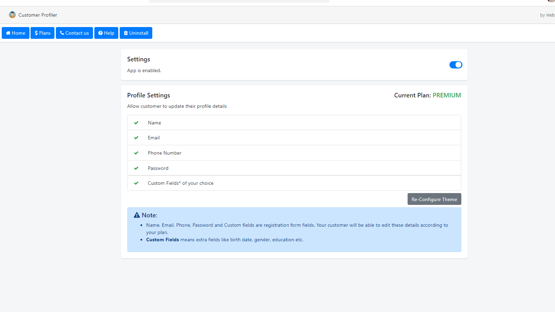Image resolution: width=555 pixels, height=312 pixels.
Task: Click the Profile Settings heading
Action: tap(148, 95)
